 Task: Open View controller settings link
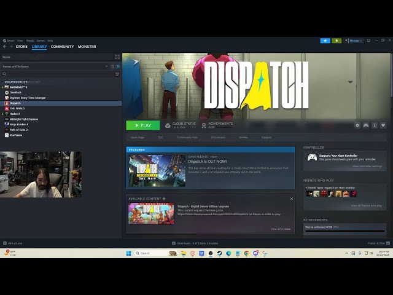click(x=367, y=166)
